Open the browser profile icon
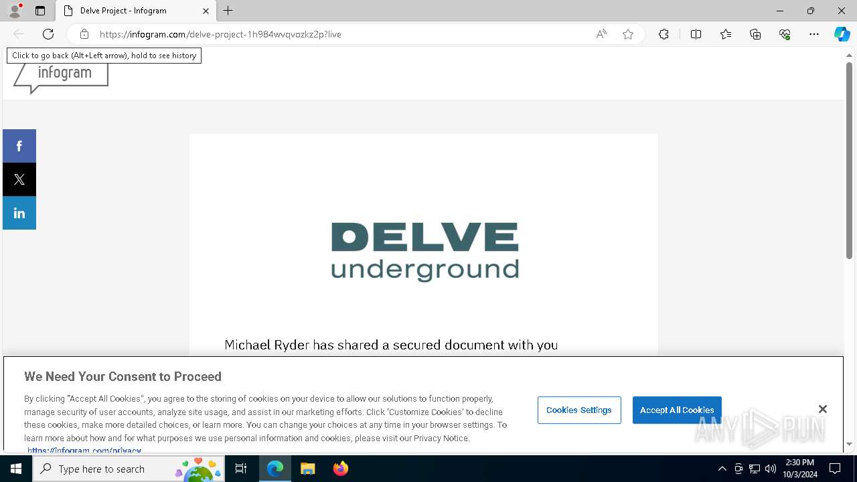The width and height of the screenshot is (857, 482). click(15, 11)
